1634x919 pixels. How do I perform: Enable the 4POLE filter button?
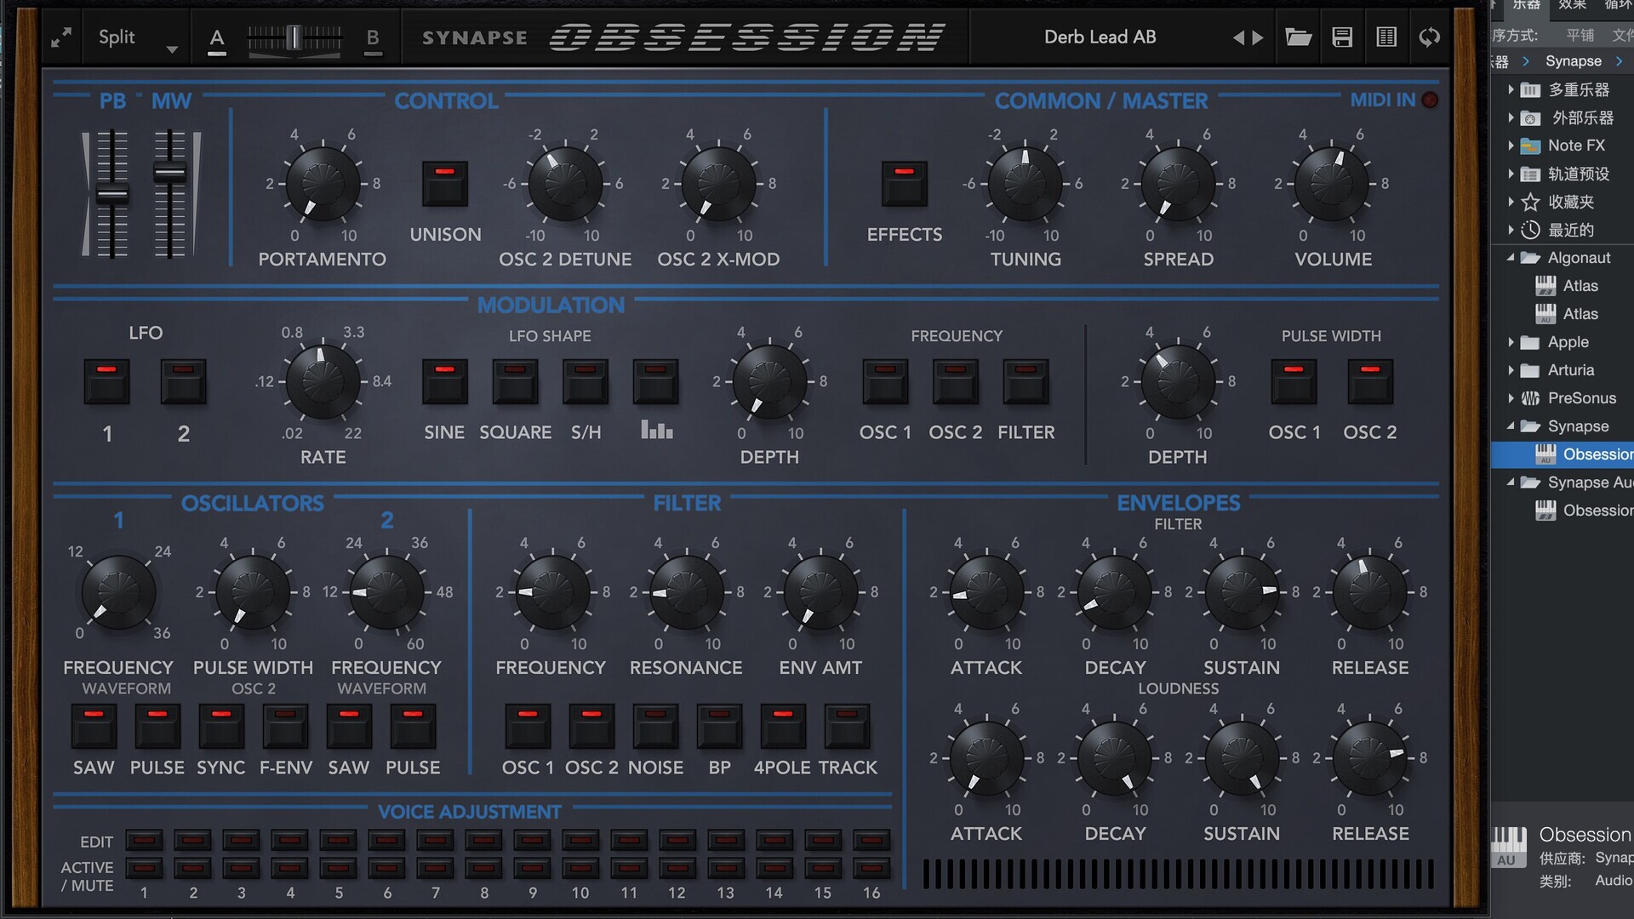point(783,725)
